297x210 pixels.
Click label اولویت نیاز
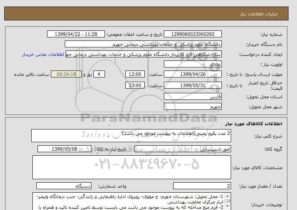[x=272, y=64]
